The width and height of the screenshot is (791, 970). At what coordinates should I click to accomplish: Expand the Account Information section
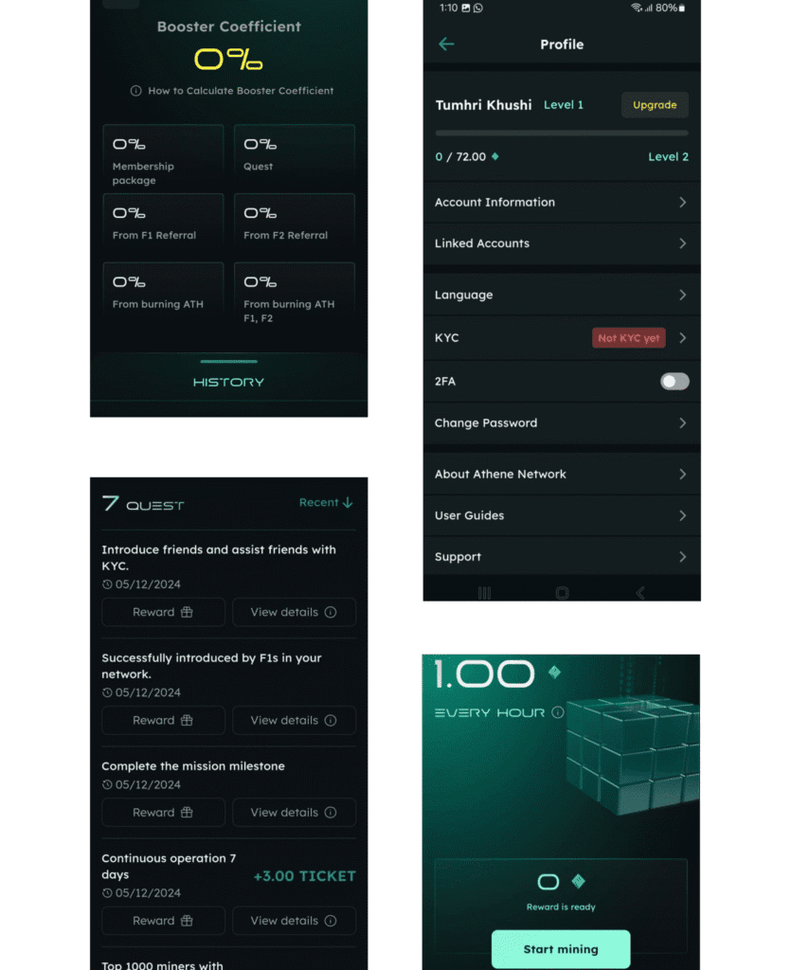point(562,202)
